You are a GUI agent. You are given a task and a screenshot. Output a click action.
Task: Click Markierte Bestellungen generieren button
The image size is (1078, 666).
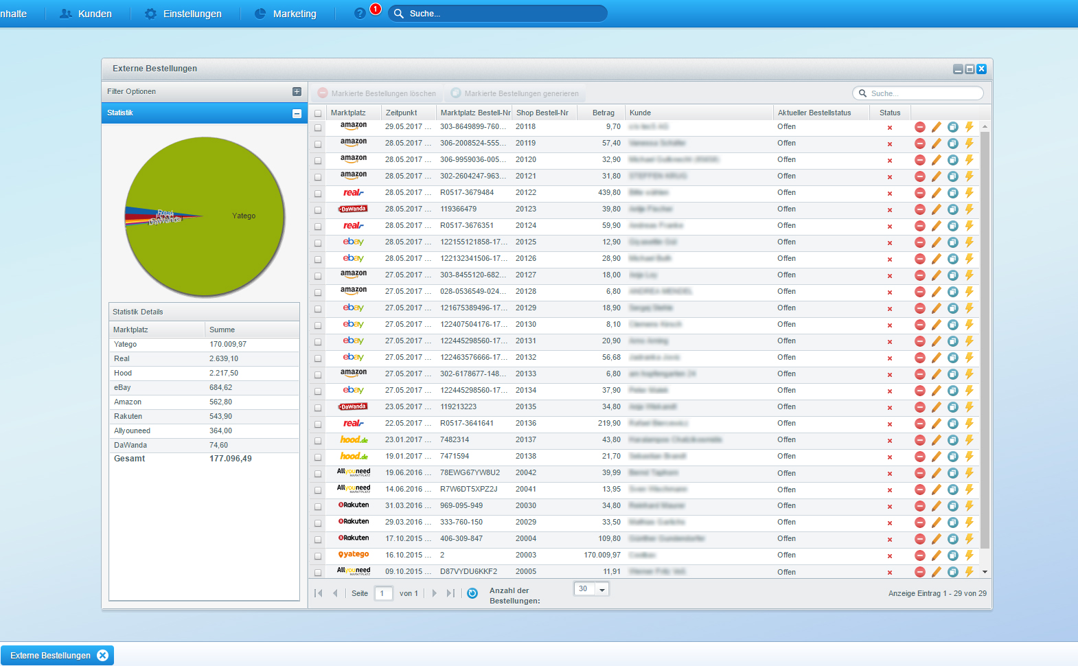coord(515,93)
